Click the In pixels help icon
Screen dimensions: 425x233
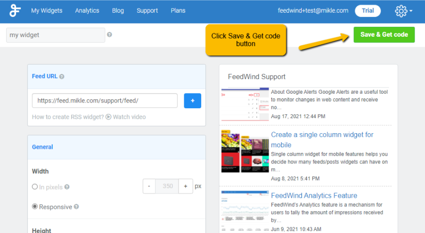point(67,187)
